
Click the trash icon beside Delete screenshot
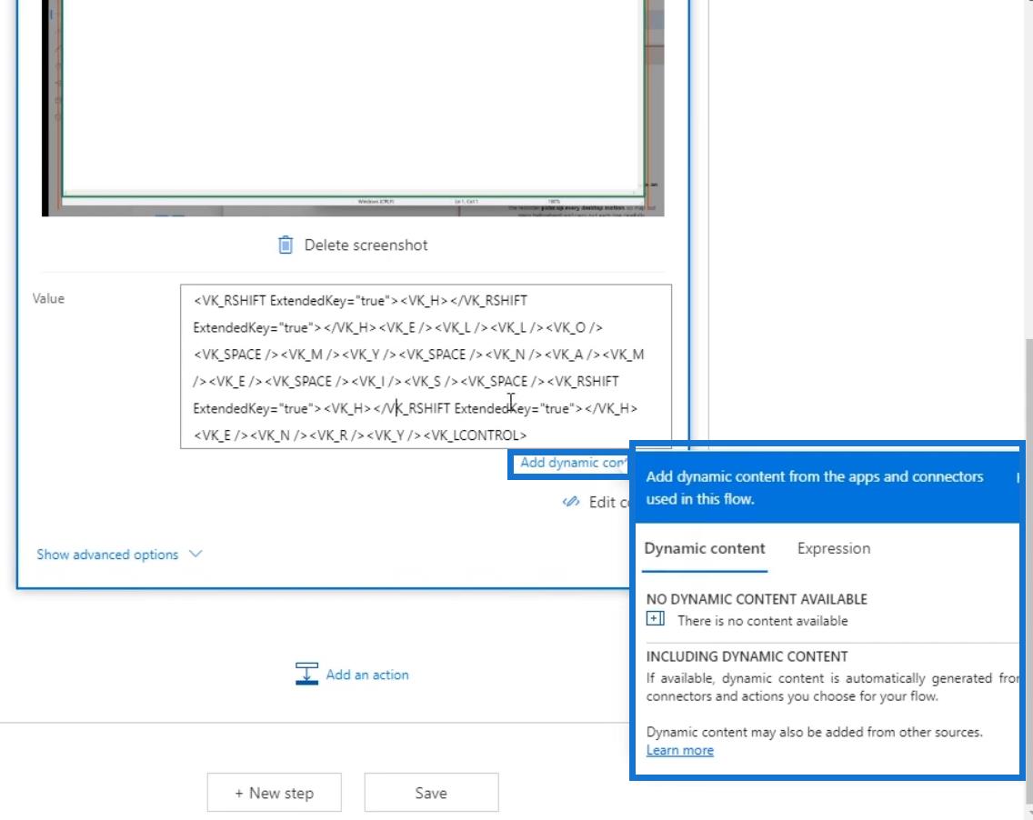point(286,245)
